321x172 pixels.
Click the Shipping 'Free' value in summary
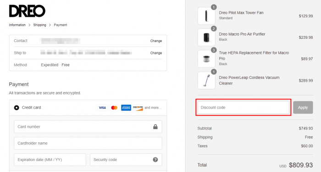[309, 137]
